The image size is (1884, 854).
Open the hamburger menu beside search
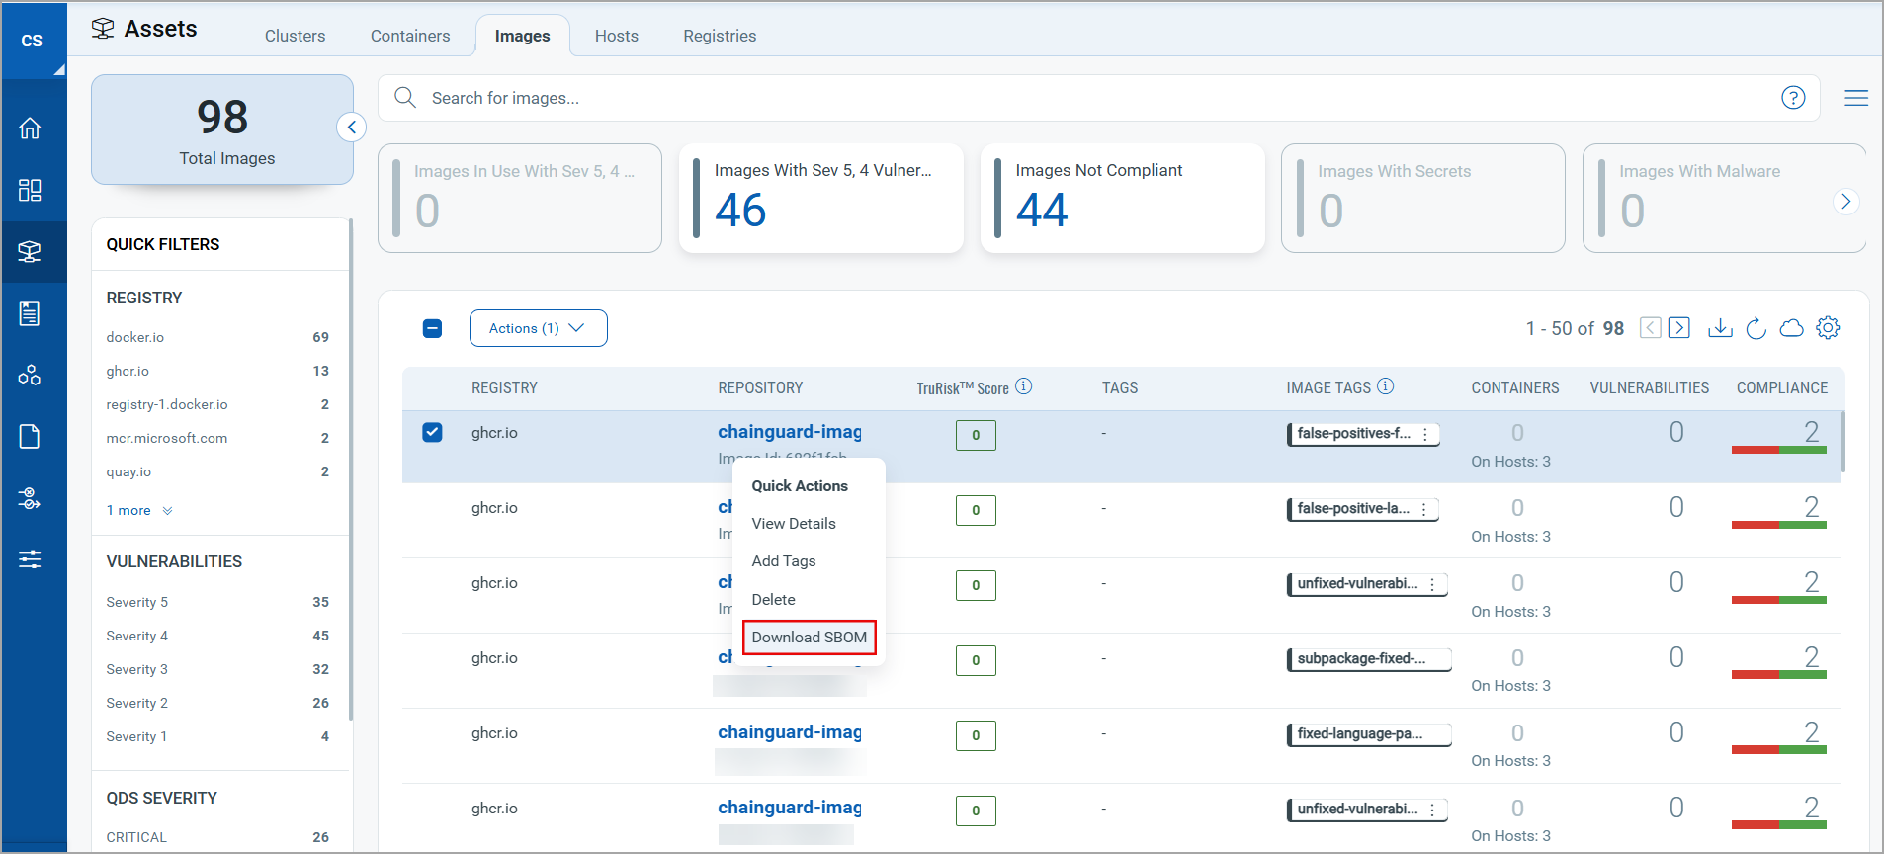[x=1855, y=98]
